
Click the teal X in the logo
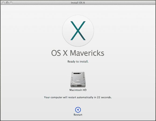[x=78, y=31]
